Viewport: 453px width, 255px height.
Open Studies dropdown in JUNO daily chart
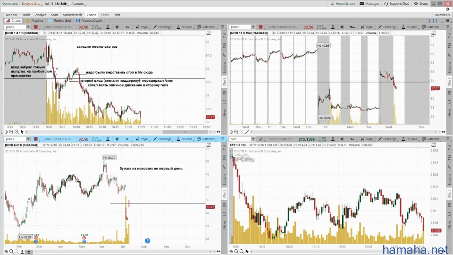(x=185, y=139)
